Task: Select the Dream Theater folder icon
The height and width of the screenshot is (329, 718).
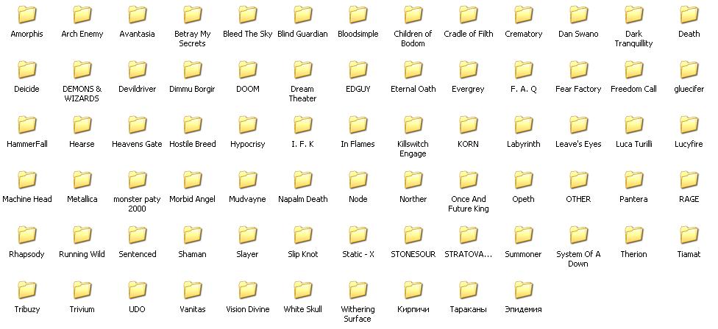Action: [x=303, y=70]
